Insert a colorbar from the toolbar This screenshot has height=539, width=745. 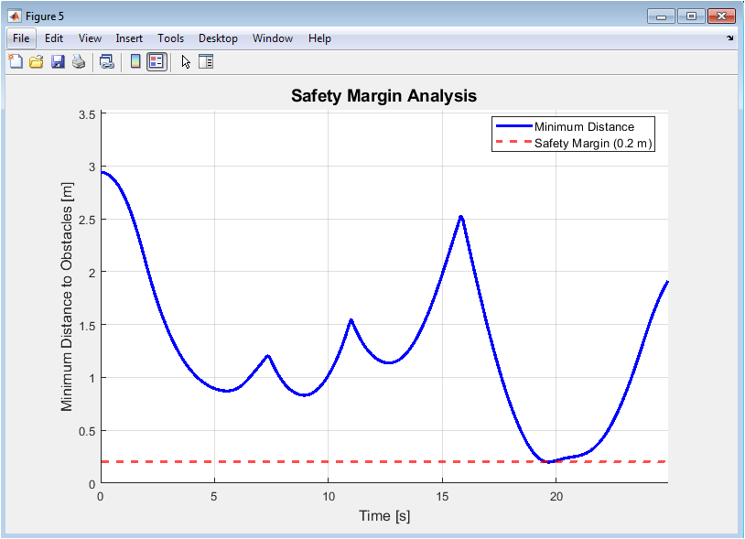click(135, 62)
